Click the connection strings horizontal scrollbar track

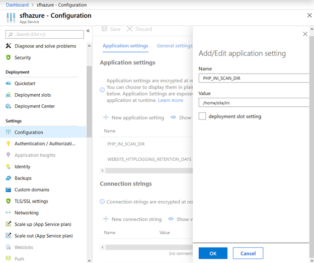tap(149, 247)
